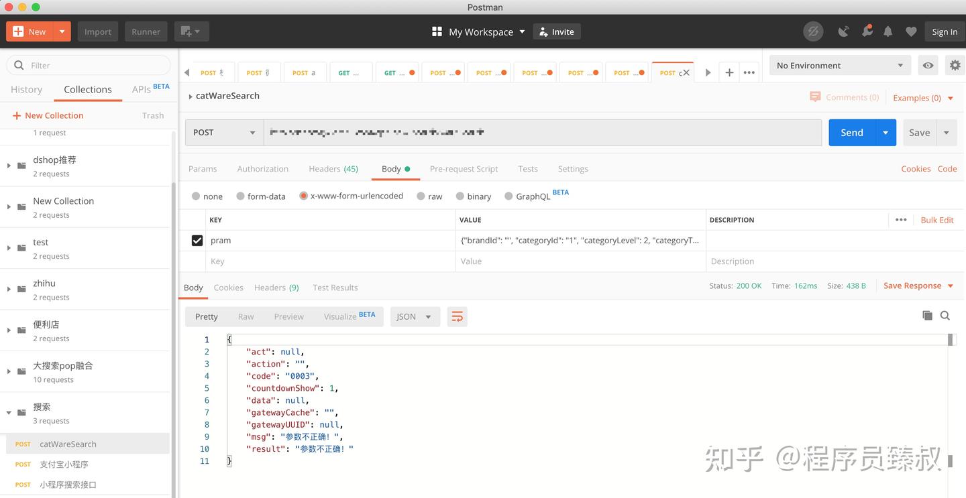Click Sign In

tap(945, 32)
